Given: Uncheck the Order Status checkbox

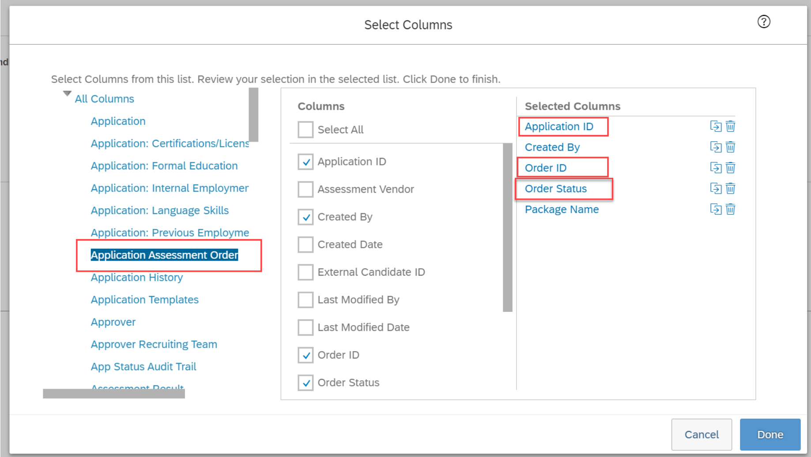Looking at the screenshot, I should (306, 383).
